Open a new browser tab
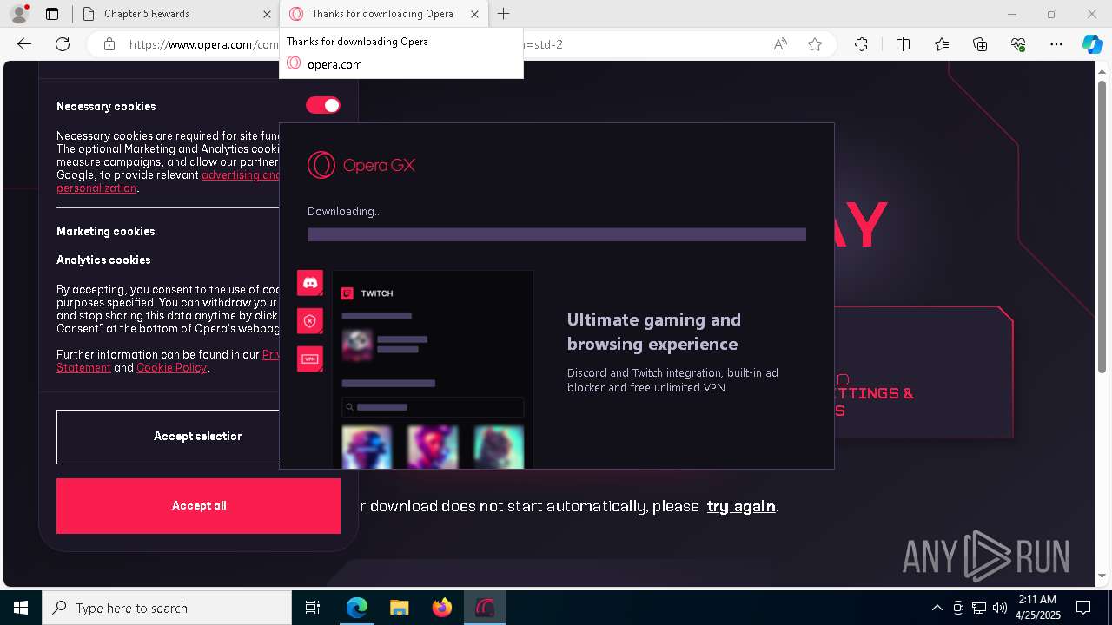The image size is (1112, 625). pyautogui.click(x=504, y=14)
